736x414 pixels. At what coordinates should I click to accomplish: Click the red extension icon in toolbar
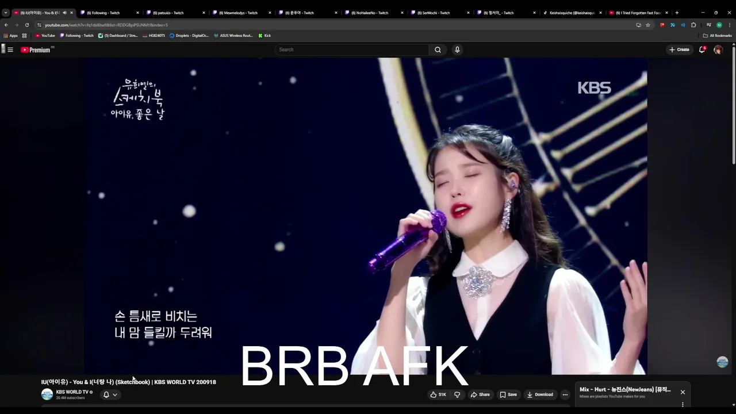pyautogui.click(x=662, y=25)
